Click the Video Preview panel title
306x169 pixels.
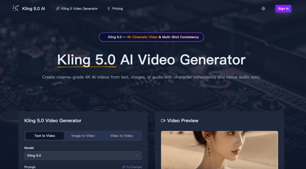(x=183, y=121)
